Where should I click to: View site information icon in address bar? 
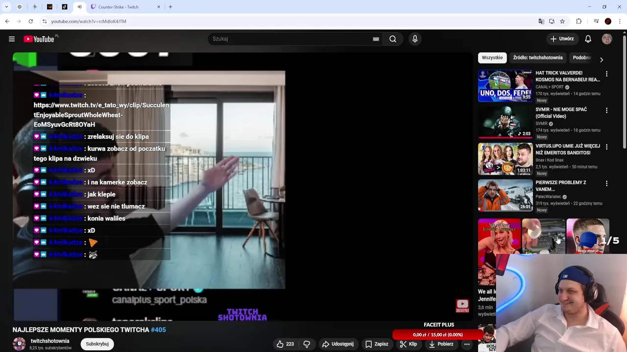pos(45,22)
